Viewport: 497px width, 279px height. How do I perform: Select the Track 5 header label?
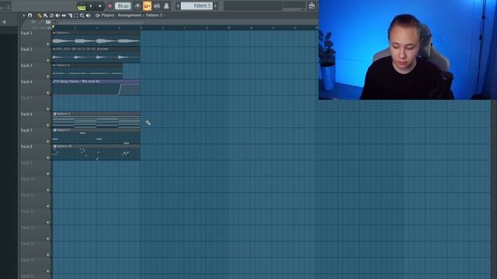click(26, 98)
